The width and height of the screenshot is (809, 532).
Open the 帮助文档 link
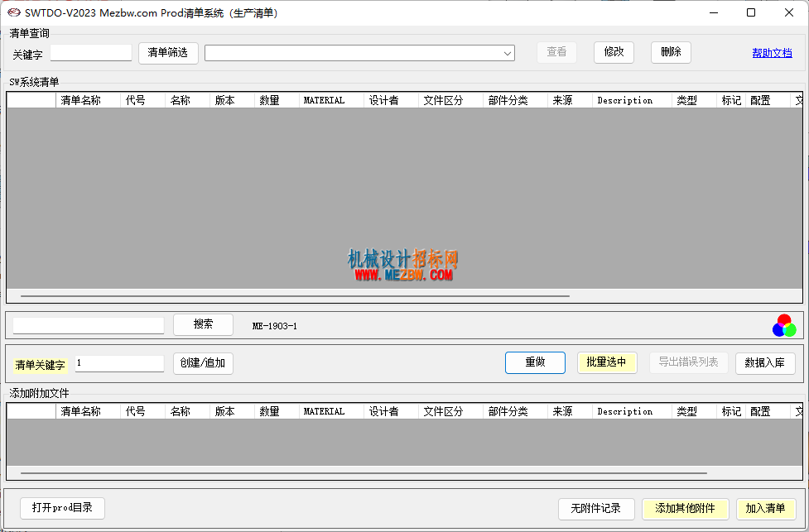click(x=772, y=53)
